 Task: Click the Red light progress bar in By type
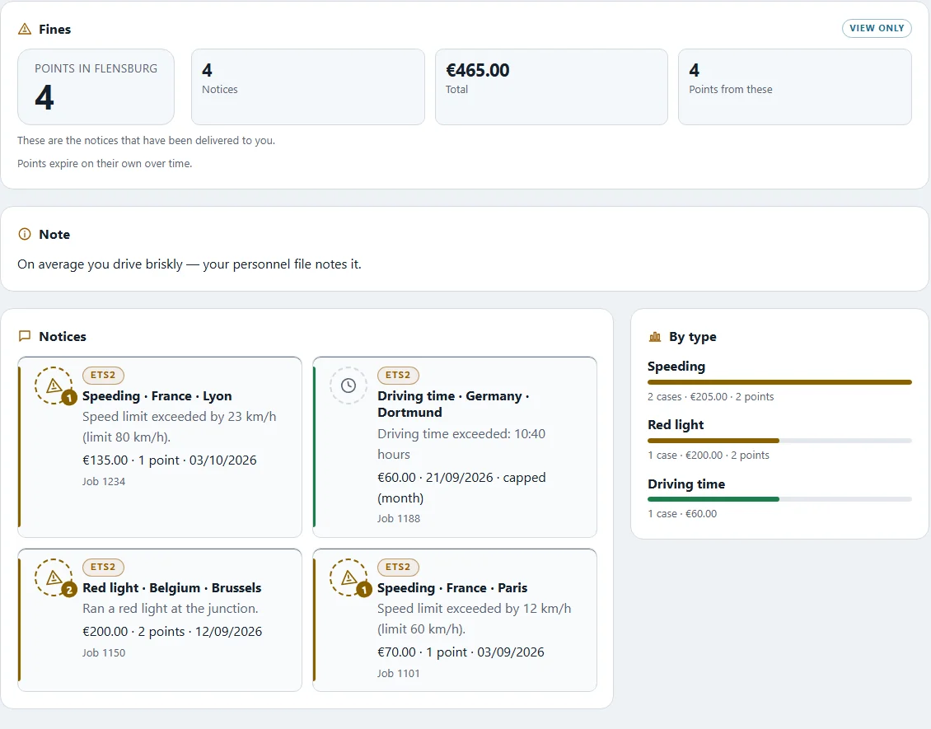pyautogui.click(x=779, y=441)
